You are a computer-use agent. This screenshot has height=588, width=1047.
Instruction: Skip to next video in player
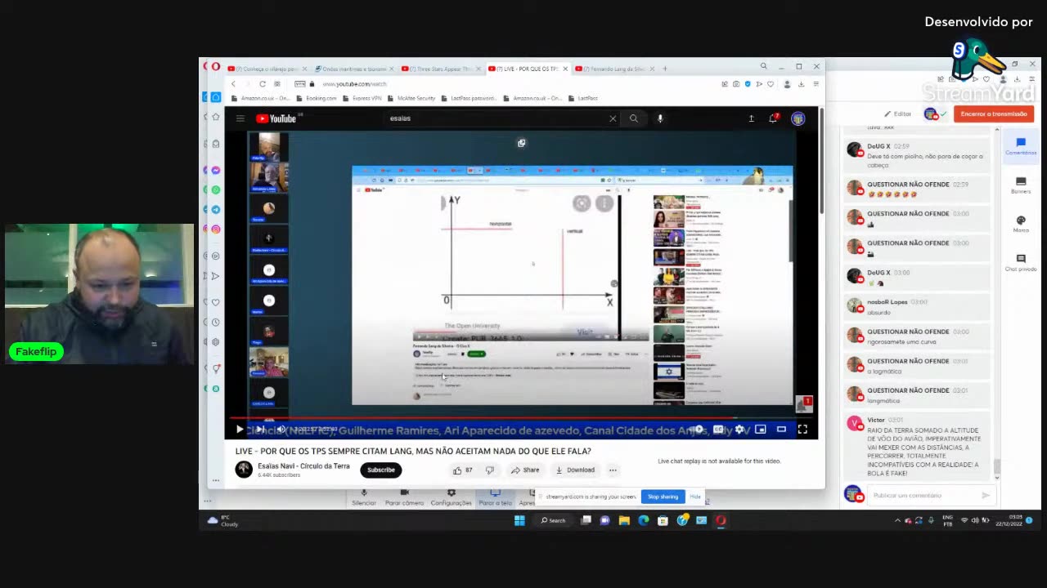click(x=260, y=429)
